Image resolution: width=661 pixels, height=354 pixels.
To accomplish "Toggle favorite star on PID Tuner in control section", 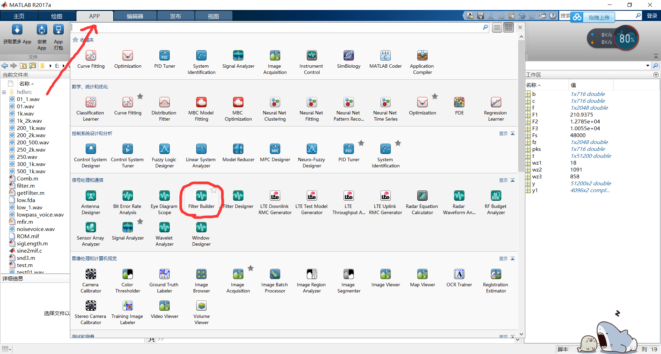I will pyautogui.click(x=361, y=143).
